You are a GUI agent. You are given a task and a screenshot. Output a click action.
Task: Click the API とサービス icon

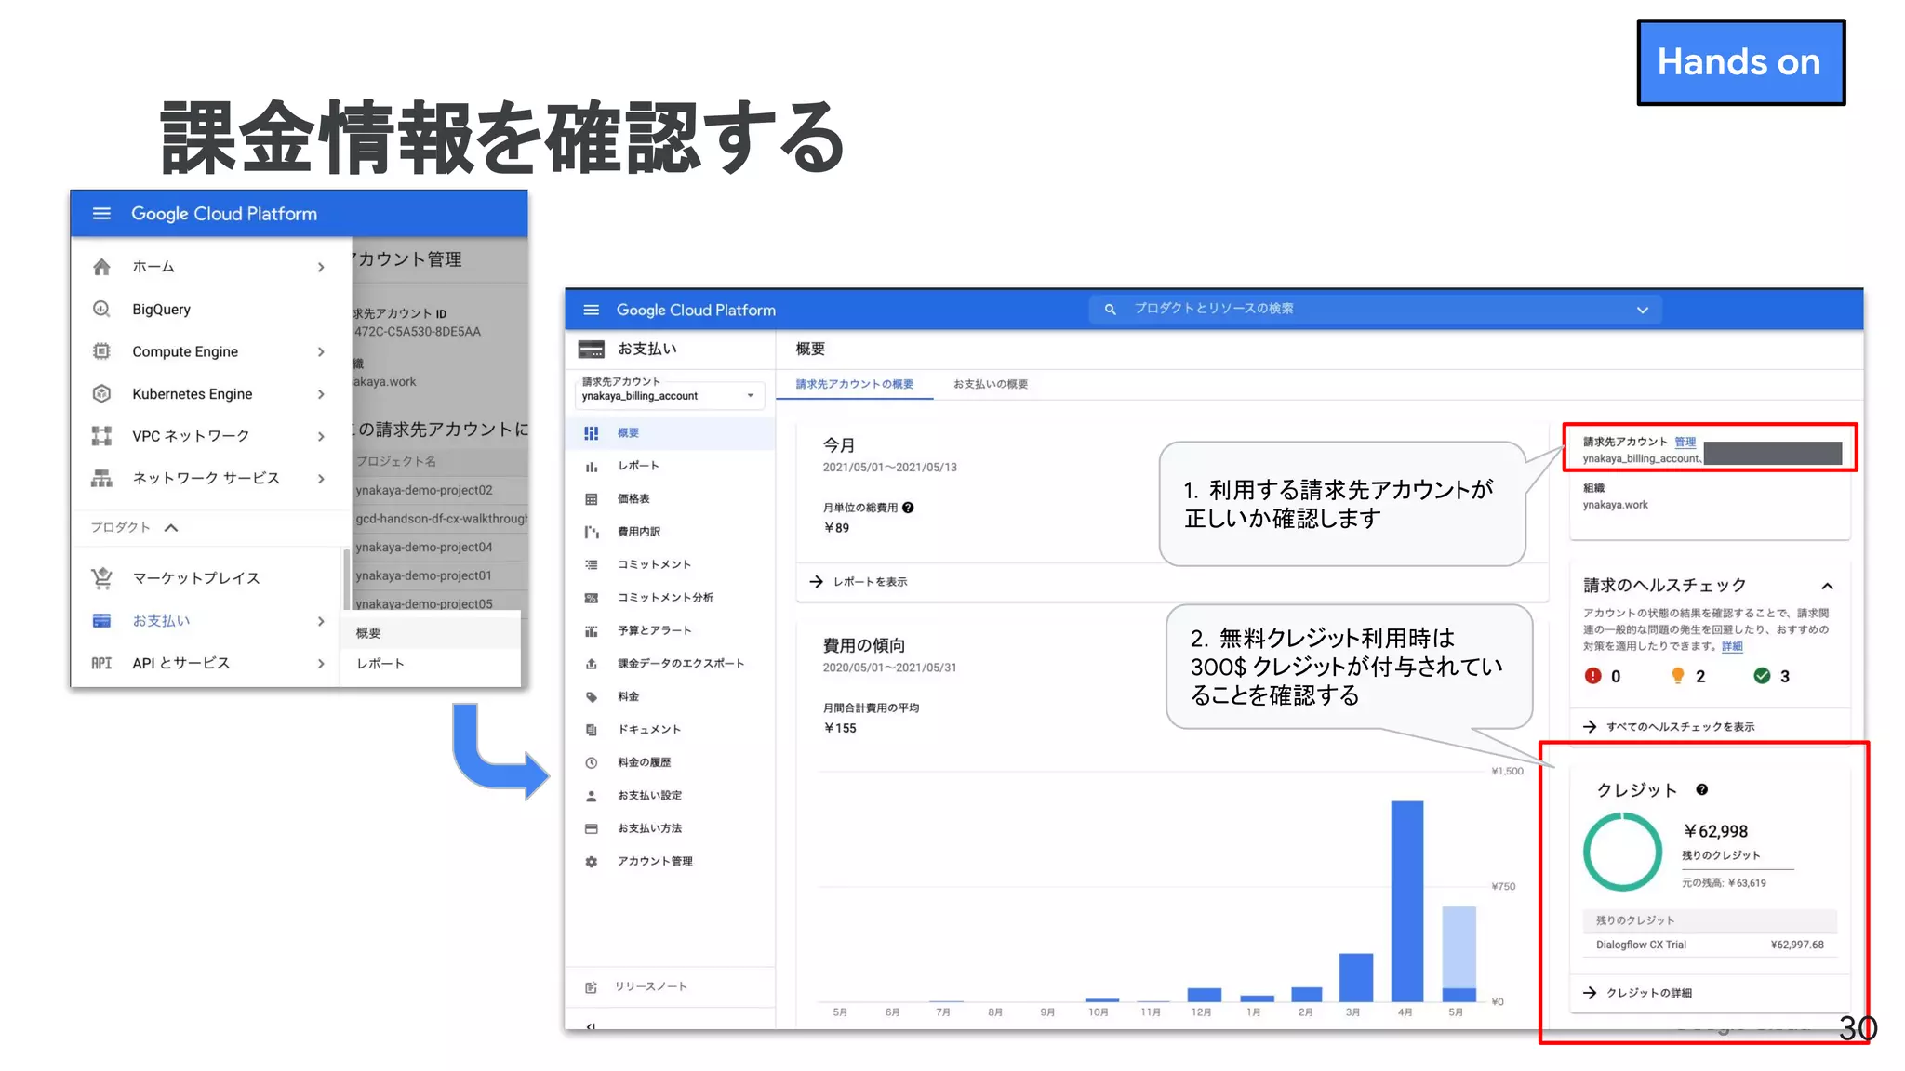(101, 663)
